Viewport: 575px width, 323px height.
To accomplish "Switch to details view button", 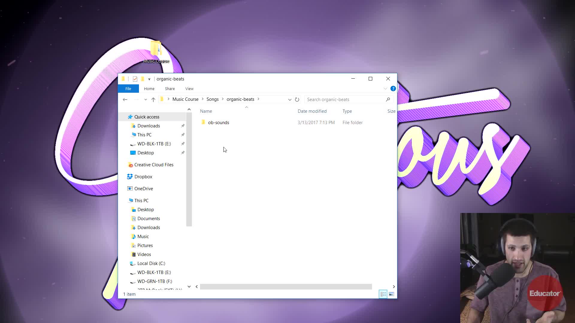I will 383,294.
